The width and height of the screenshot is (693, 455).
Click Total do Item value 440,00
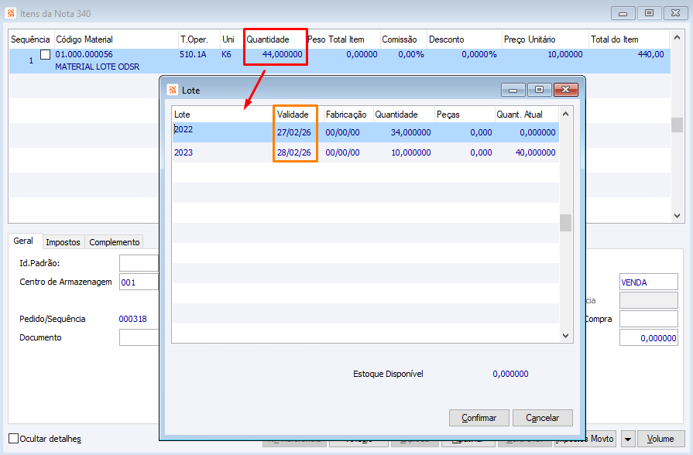point(650,54)
